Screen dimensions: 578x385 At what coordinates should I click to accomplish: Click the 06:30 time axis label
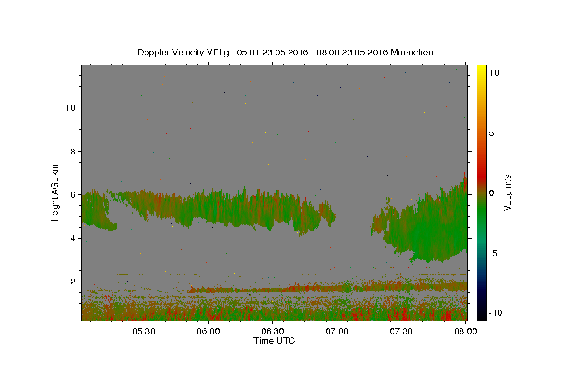[272, 332]
